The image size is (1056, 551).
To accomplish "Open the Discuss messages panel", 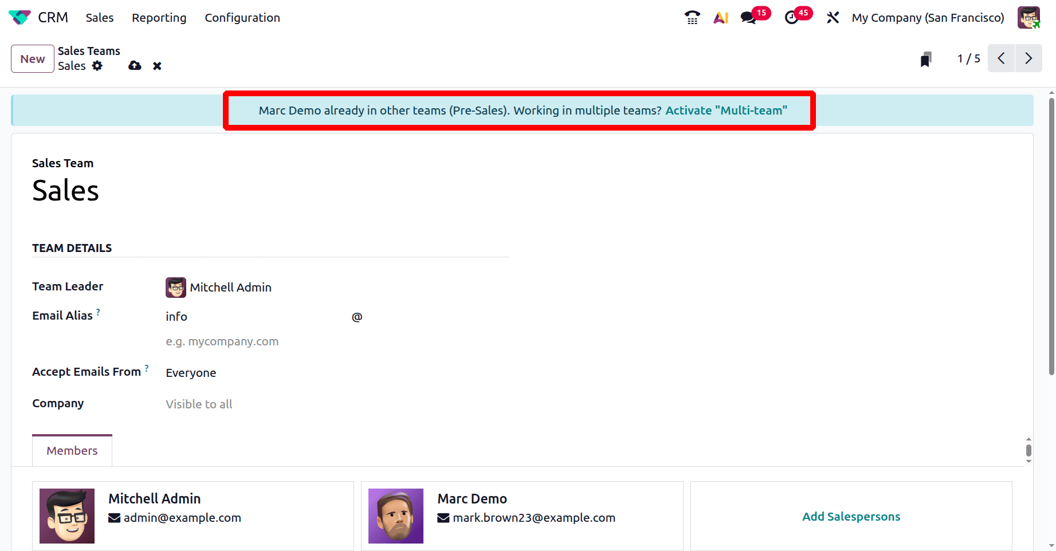I will pyautogui.click(x=748, y=17).
